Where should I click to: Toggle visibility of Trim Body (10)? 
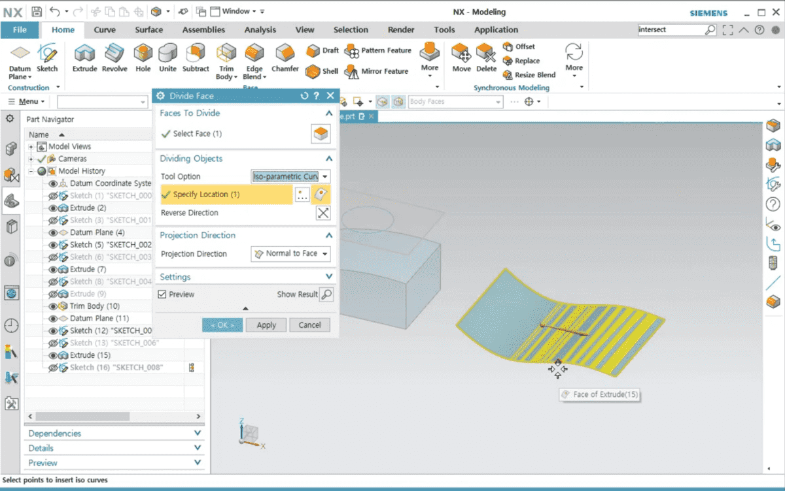tap(53, 306)
